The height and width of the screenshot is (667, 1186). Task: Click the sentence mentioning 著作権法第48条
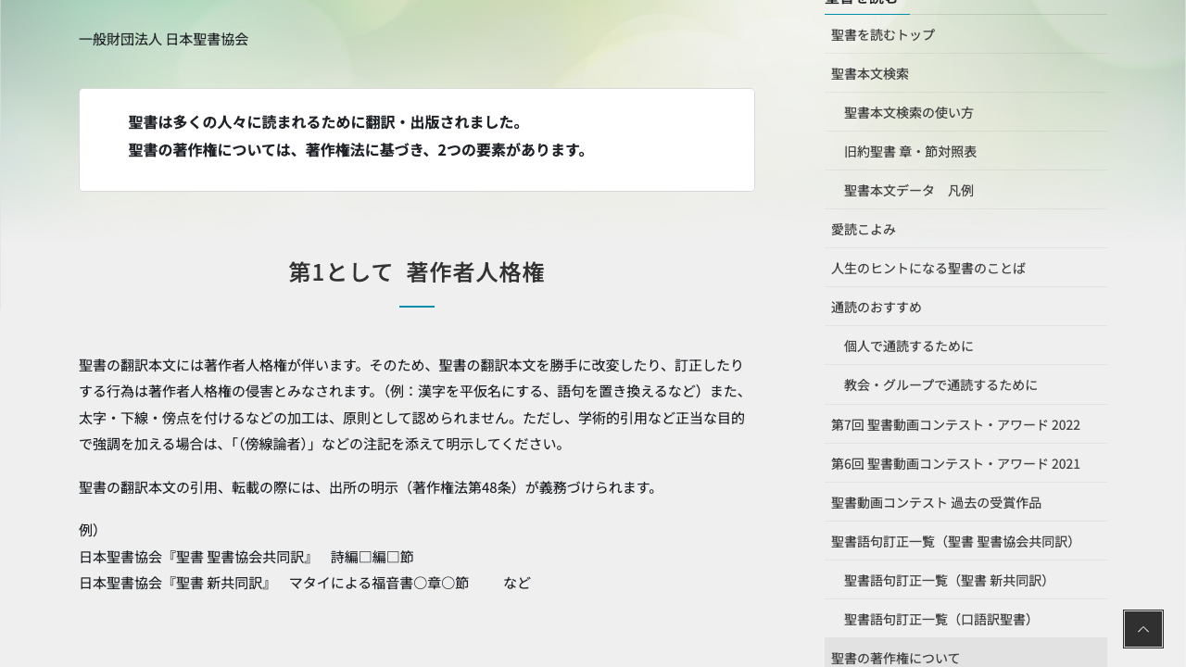[x=371, y=487]
